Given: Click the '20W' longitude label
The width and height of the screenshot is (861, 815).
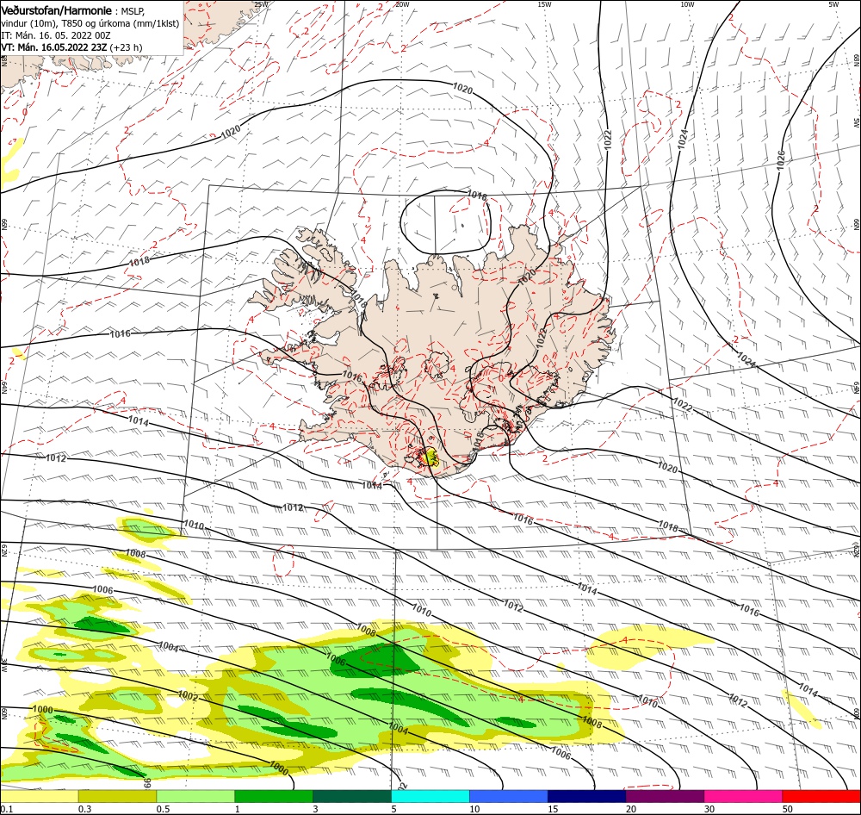Looking at the screenshot, I should [402, 3].
